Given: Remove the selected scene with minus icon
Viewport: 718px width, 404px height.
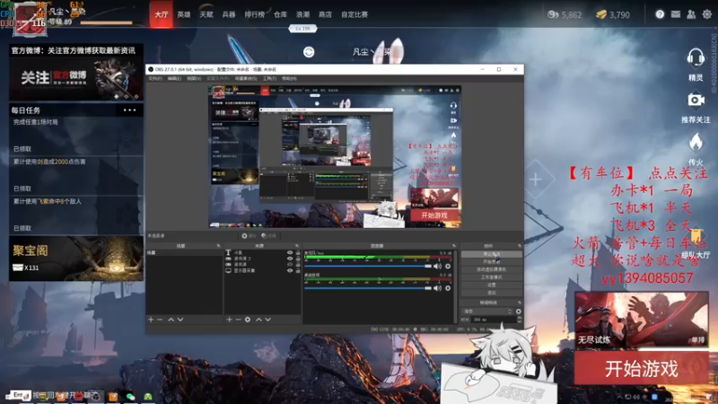Looking at the screenshot, I should [x=160, y=320].
